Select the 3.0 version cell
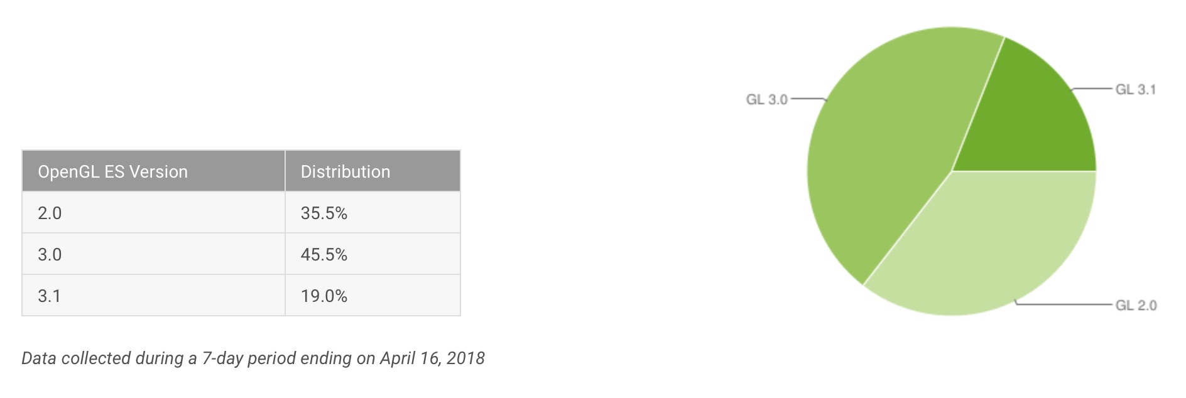1186x398 pixels. pos(154,254)
